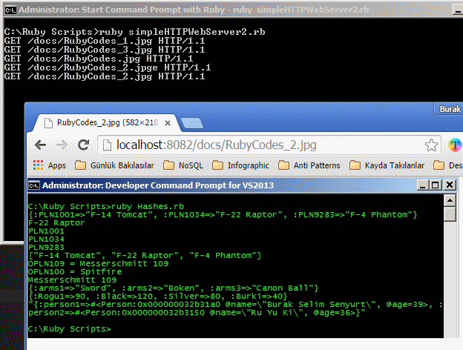This screenshot has height=350, width=463.
Task: Open Anti Patterns bookmark folder
Action: tap(309, 165)
